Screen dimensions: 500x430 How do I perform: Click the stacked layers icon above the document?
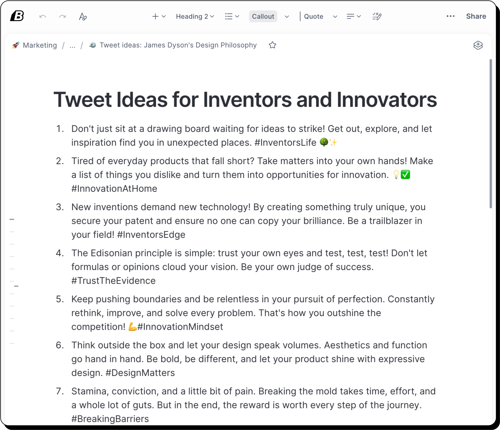[x=478, y=45]
